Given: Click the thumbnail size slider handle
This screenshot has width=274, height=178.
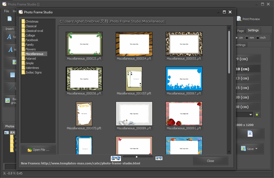Looking at the screenshot, I should point(137,157).
